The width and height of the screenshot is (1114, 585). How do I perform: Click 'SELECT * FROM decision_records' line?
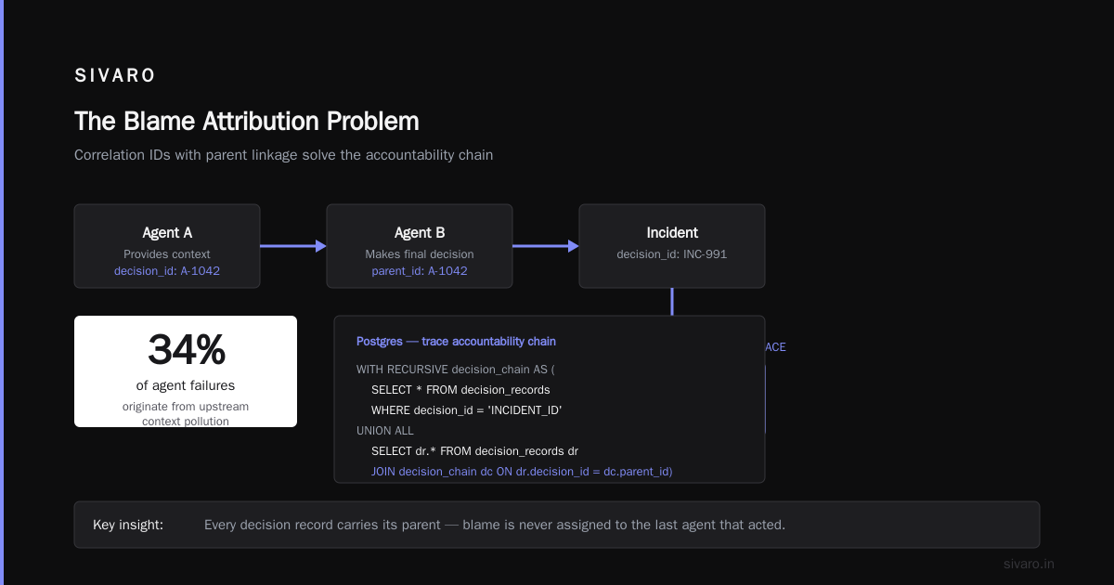[460, 389]
